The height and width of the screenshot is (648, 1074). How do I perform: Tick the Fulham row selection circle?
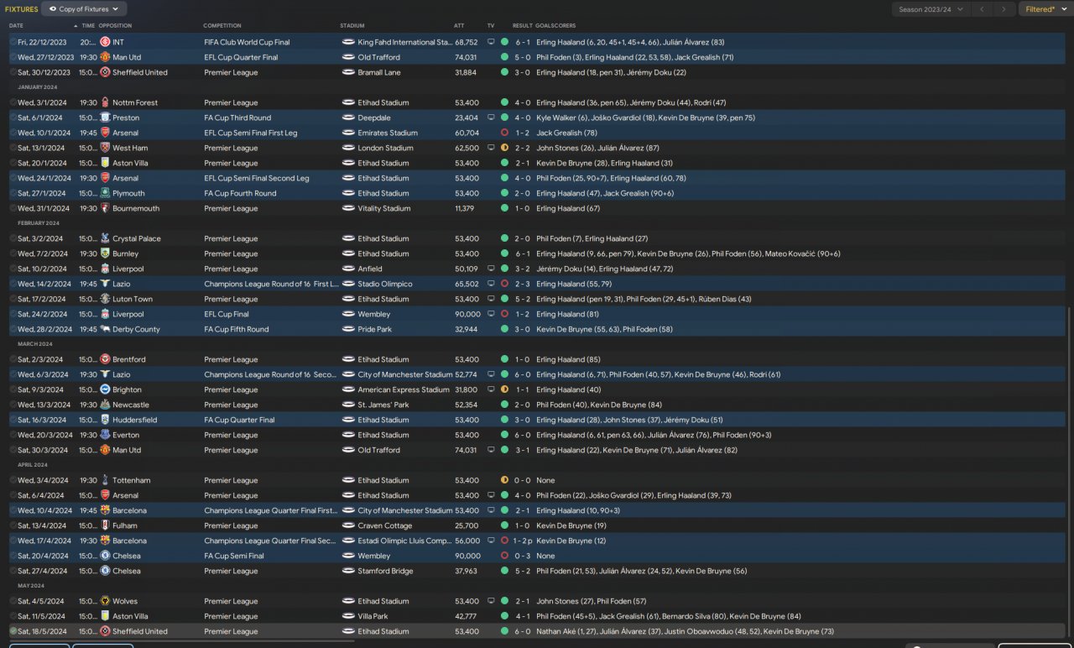(13, 525)
